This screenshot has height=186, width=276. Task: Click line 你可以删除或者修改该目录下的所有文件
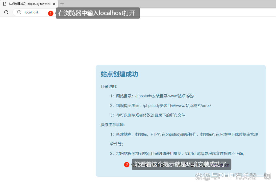(x=148, y=115)
